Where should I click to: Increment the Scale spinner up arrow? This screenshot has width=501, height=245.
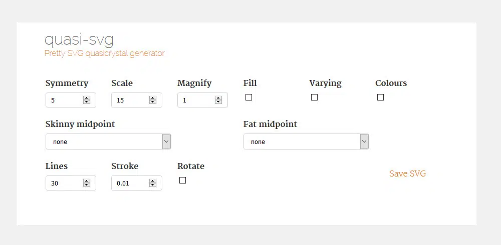coord(152,98)
